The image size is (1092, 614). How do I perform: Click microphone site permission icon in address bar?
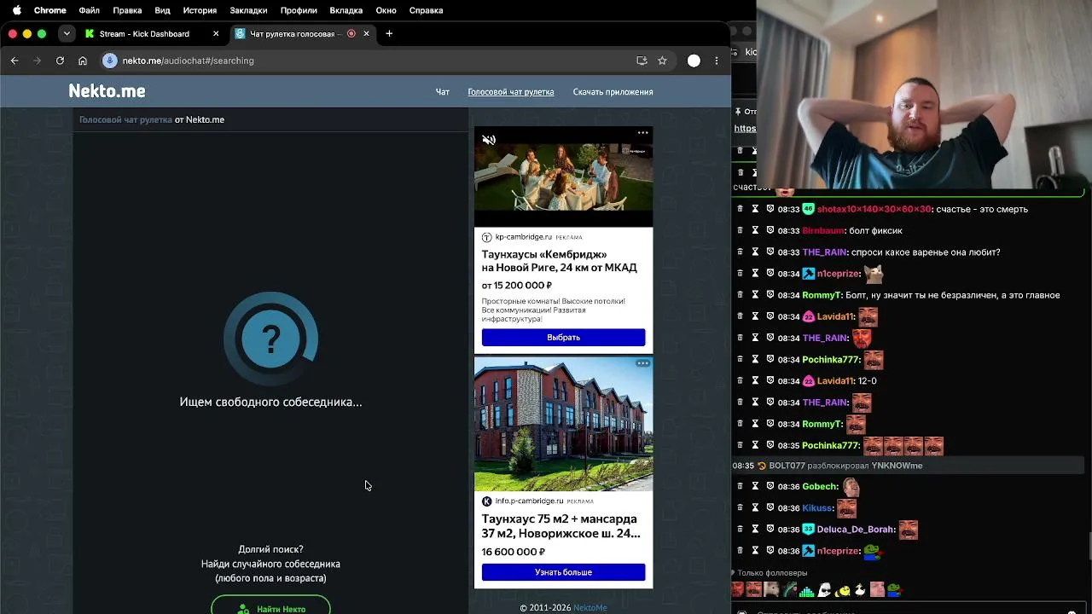(x=109, y=61)
